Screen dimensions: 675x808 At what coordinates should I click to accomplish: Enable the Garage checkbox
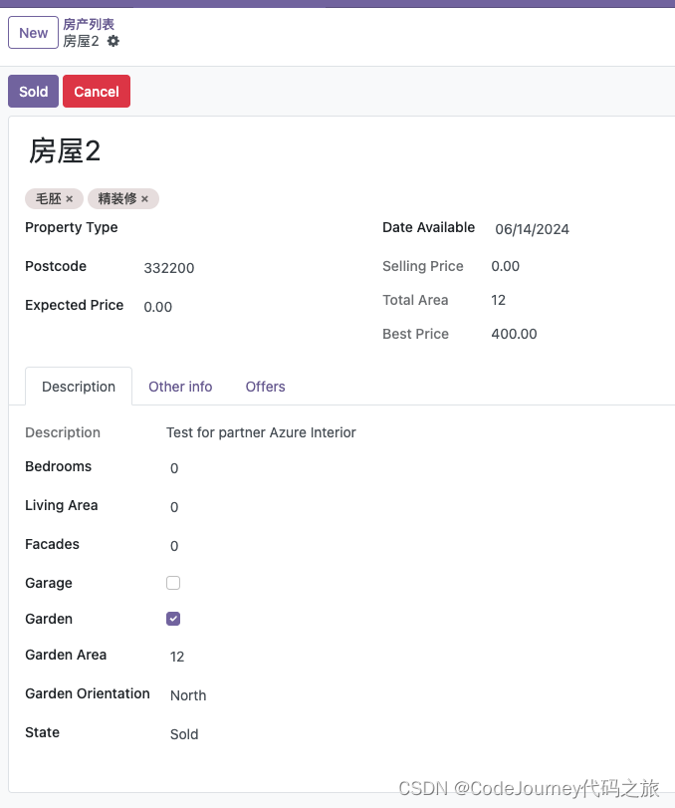(173, 582)
